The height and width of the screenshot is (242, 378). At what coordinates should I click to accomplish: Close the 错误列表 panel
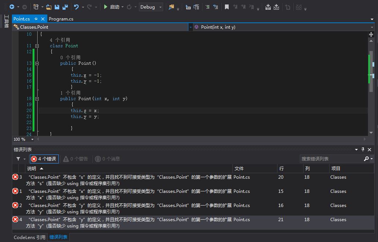tap(369, 150)
